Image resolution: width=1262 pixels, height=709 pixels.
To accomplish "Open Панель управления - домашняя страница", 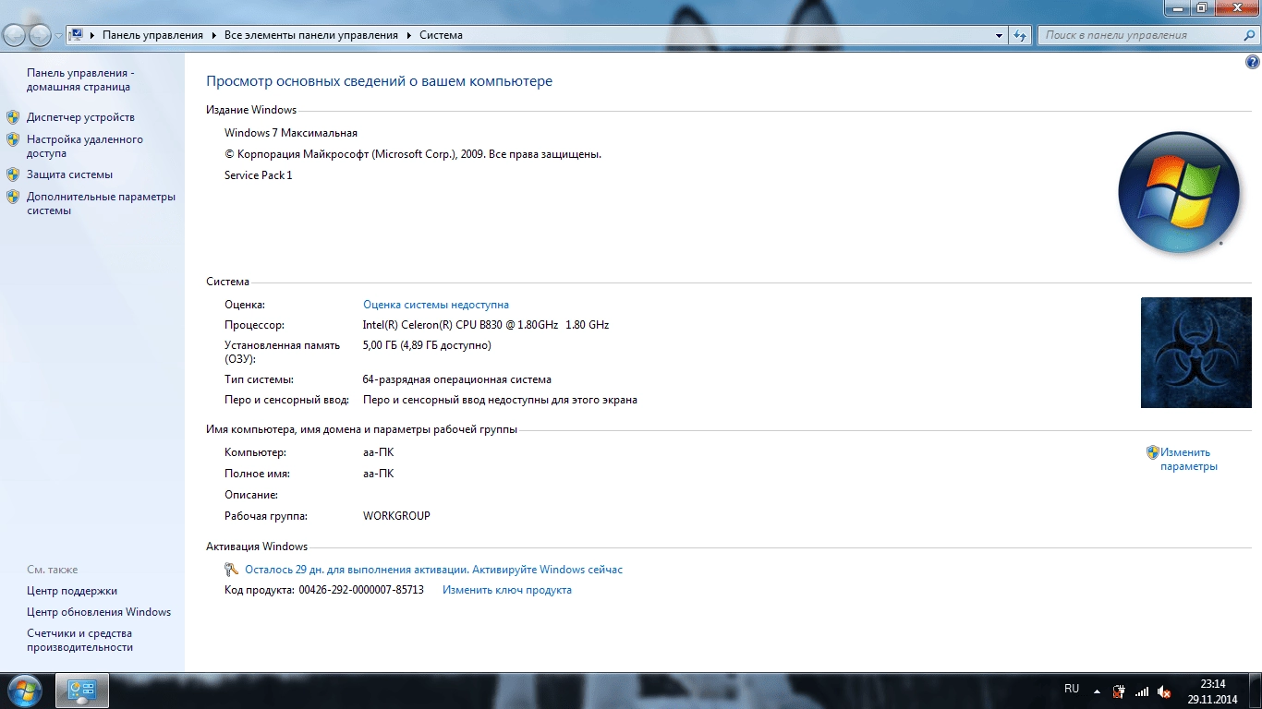I will click(80, 79).
